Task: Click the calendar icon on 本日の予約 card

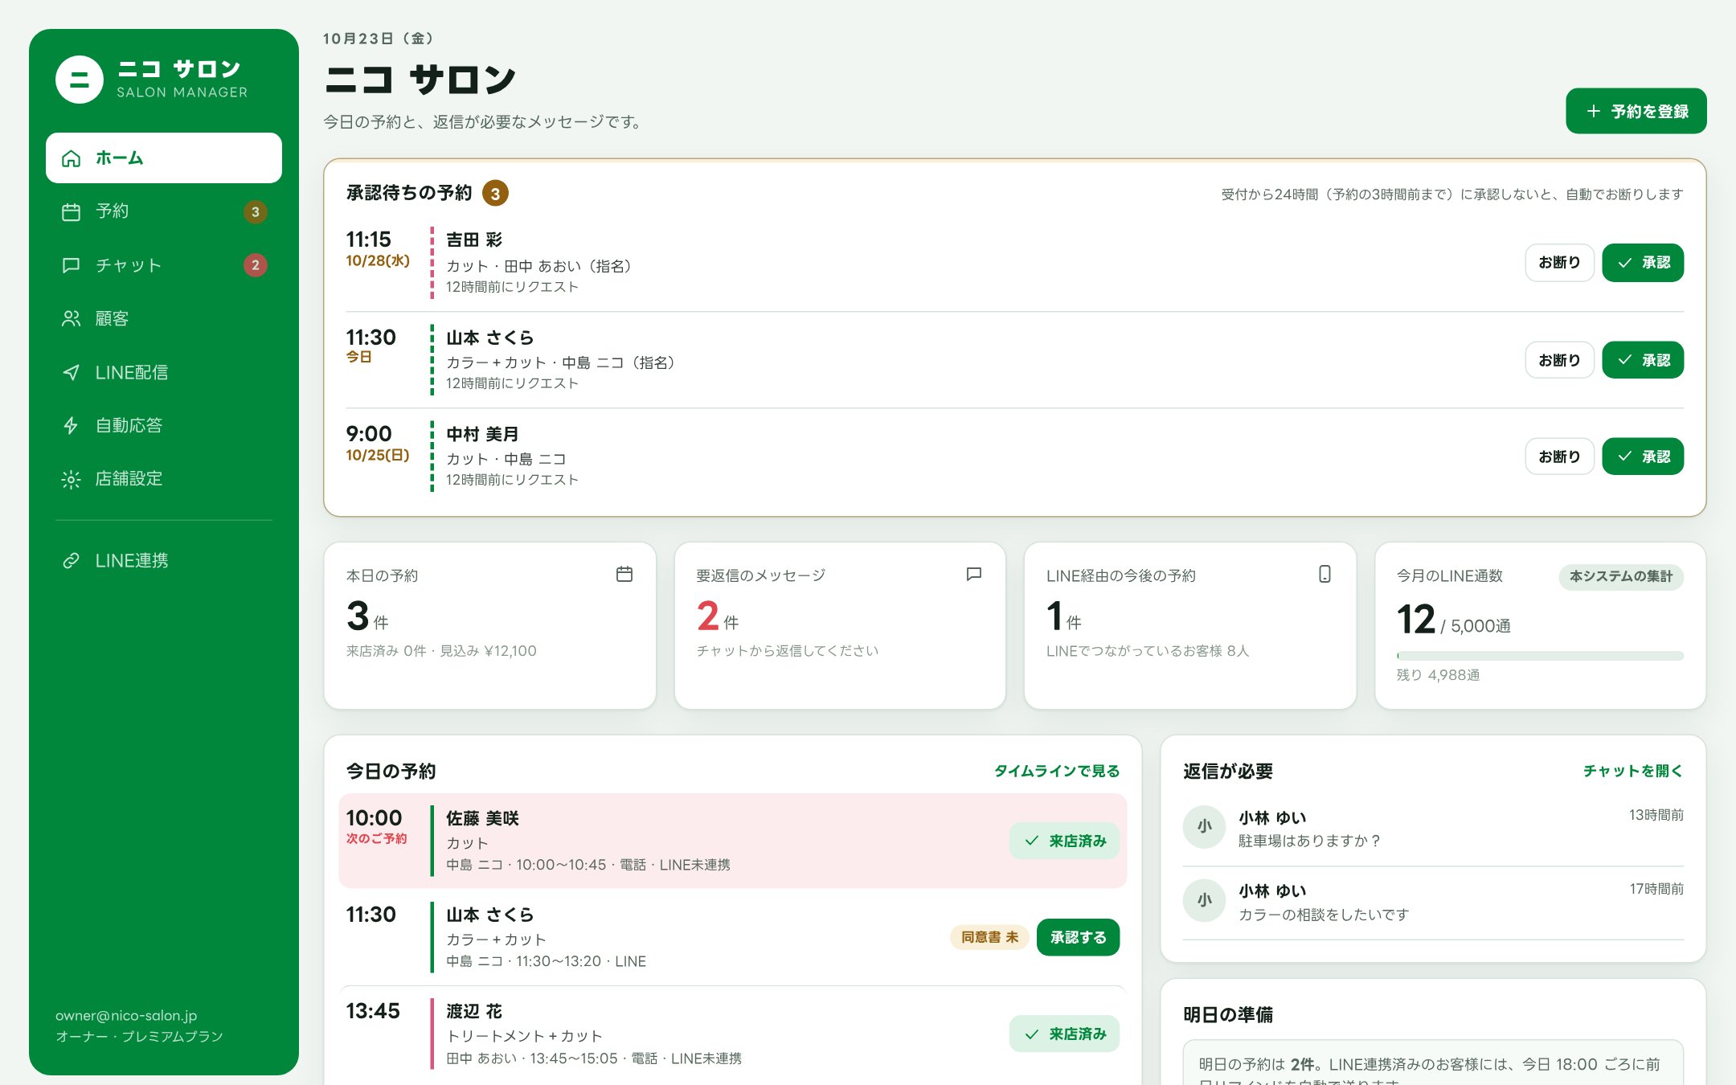Action: pos(624,574)
